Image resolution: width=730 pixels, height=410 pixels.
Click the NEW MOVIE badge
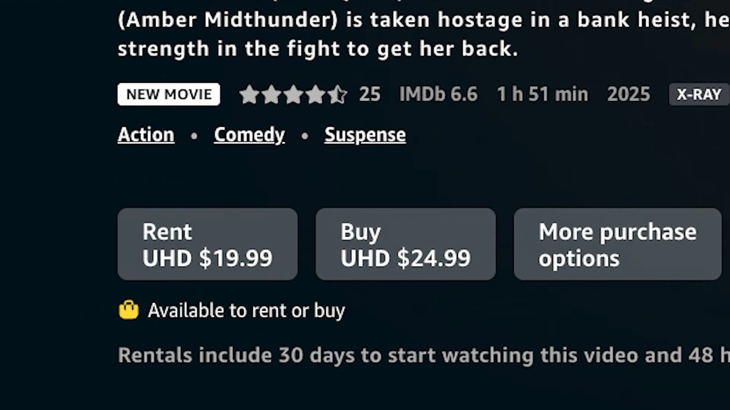click(x=169, y=94)
